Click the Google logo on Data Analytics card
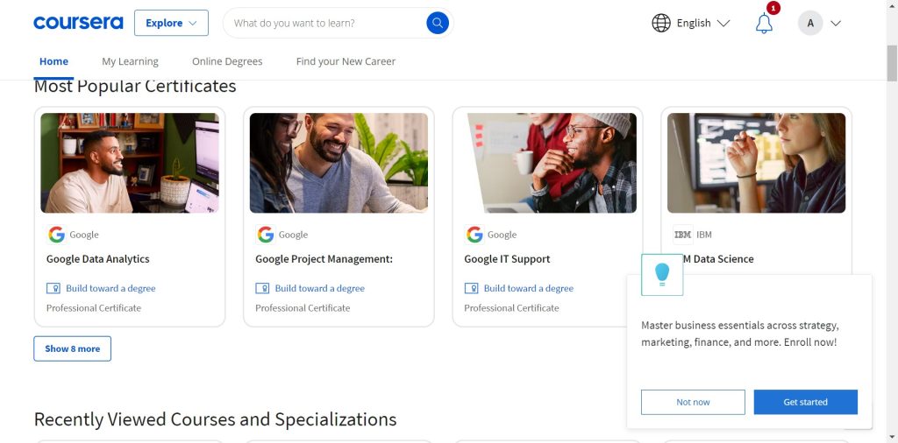Screen dimensions: 898x443 (x=56, y=235)
